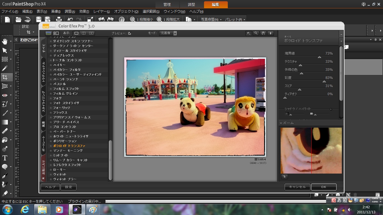Image resolution: width=383 pixels, height=215 pixels.
Task: Open the 効果(T) menu in PaintShop
Action: click(84, 11)
